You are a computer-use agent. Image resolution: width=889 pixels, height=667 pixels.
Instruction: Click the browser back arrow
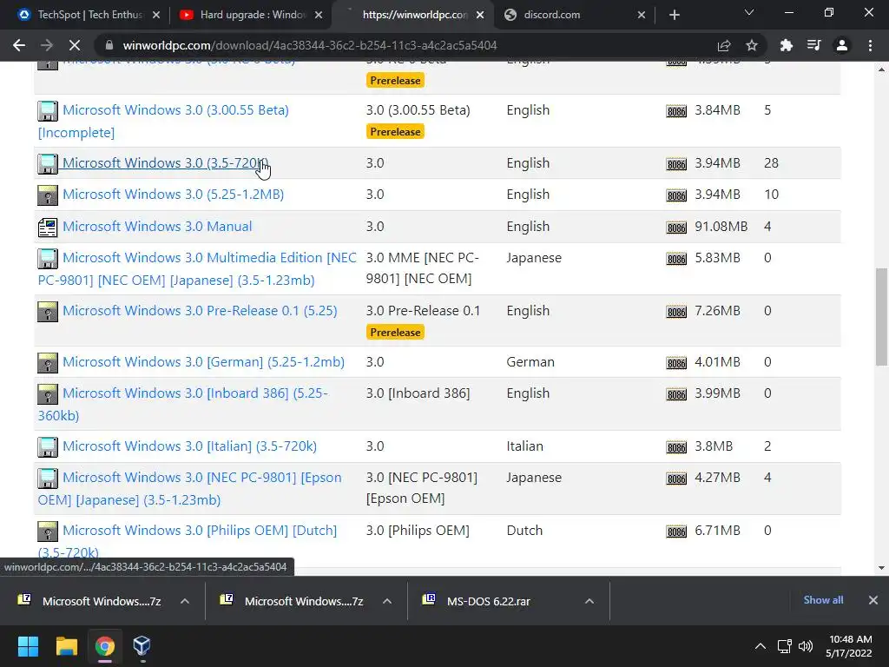click(19, 45)
